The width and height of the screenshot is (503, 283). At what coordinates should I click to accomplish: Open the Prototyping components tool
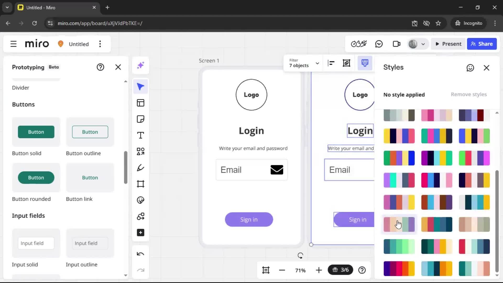point(141,216)
